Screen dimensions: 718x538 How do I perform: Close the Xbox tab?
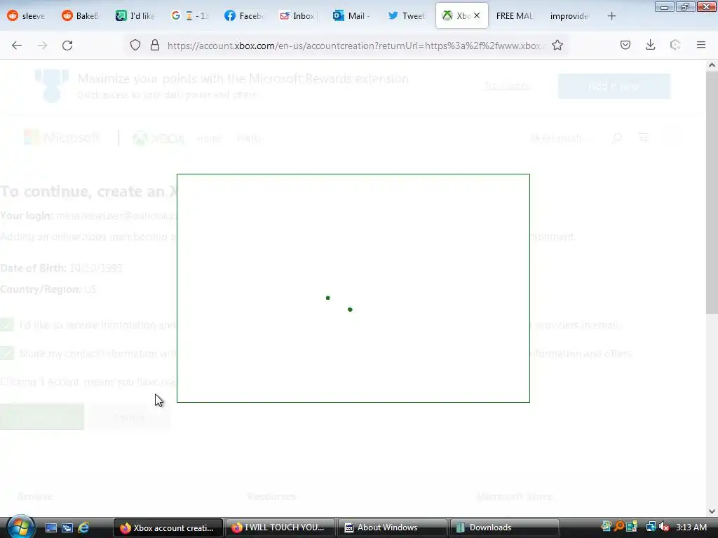pyautogui.click(x=477, y=15)
